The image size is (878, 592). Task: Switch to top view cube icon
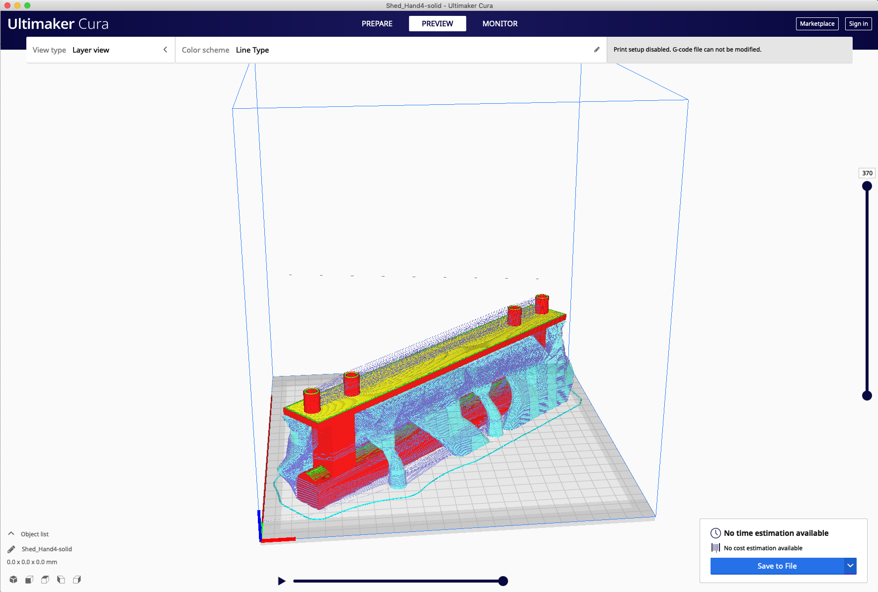(45, 580)
